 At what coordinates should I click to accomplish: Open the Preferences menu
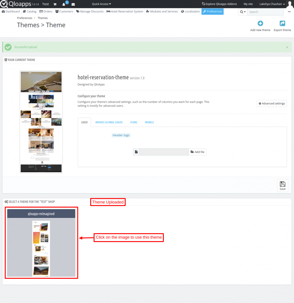212,12
